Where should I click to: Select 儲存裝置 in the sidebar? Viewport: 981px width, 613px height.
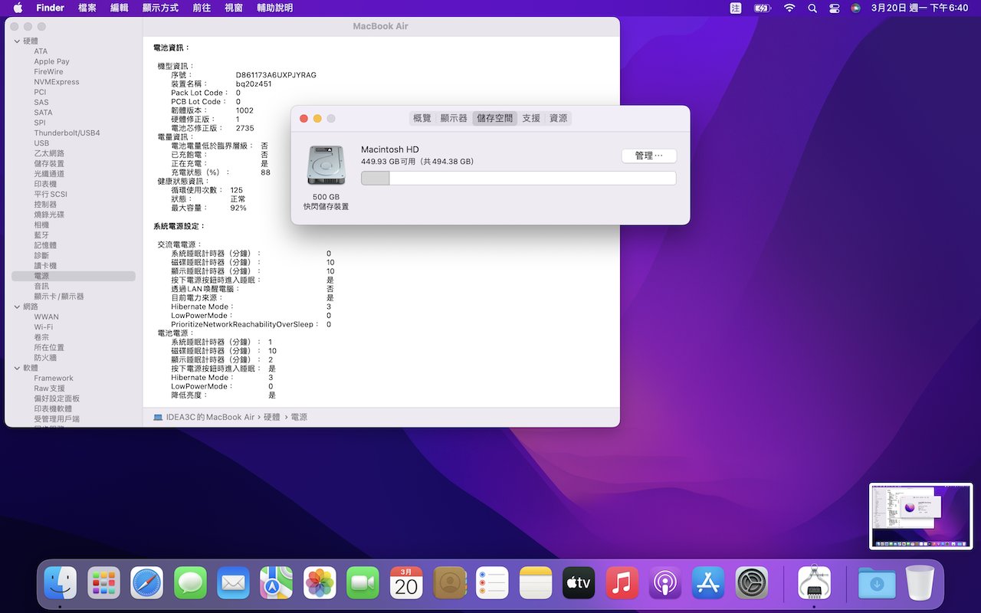tap(49, 163)
